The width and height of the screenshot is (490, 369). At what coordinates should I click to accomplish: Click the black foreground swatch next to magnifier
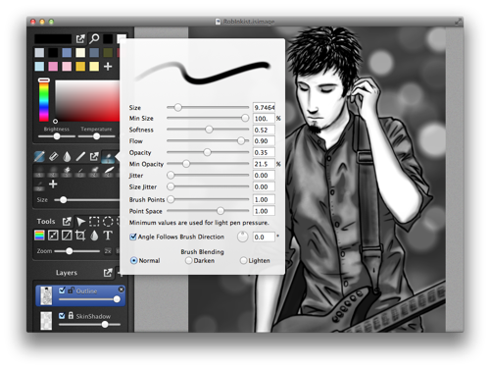[108, 39]
